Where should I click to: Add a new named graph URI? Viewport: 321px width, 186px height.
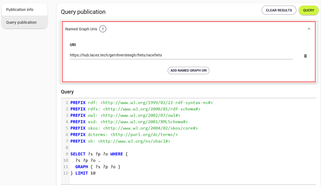point(188,70)
